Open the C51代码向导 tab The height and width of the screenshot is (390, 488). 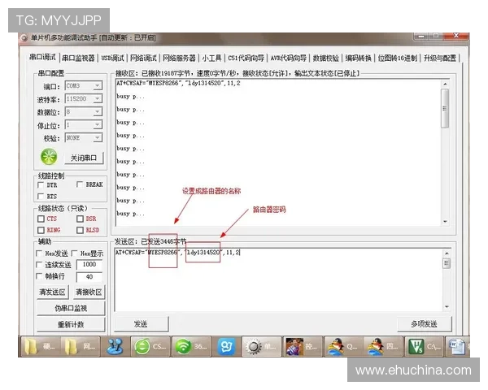246,58
